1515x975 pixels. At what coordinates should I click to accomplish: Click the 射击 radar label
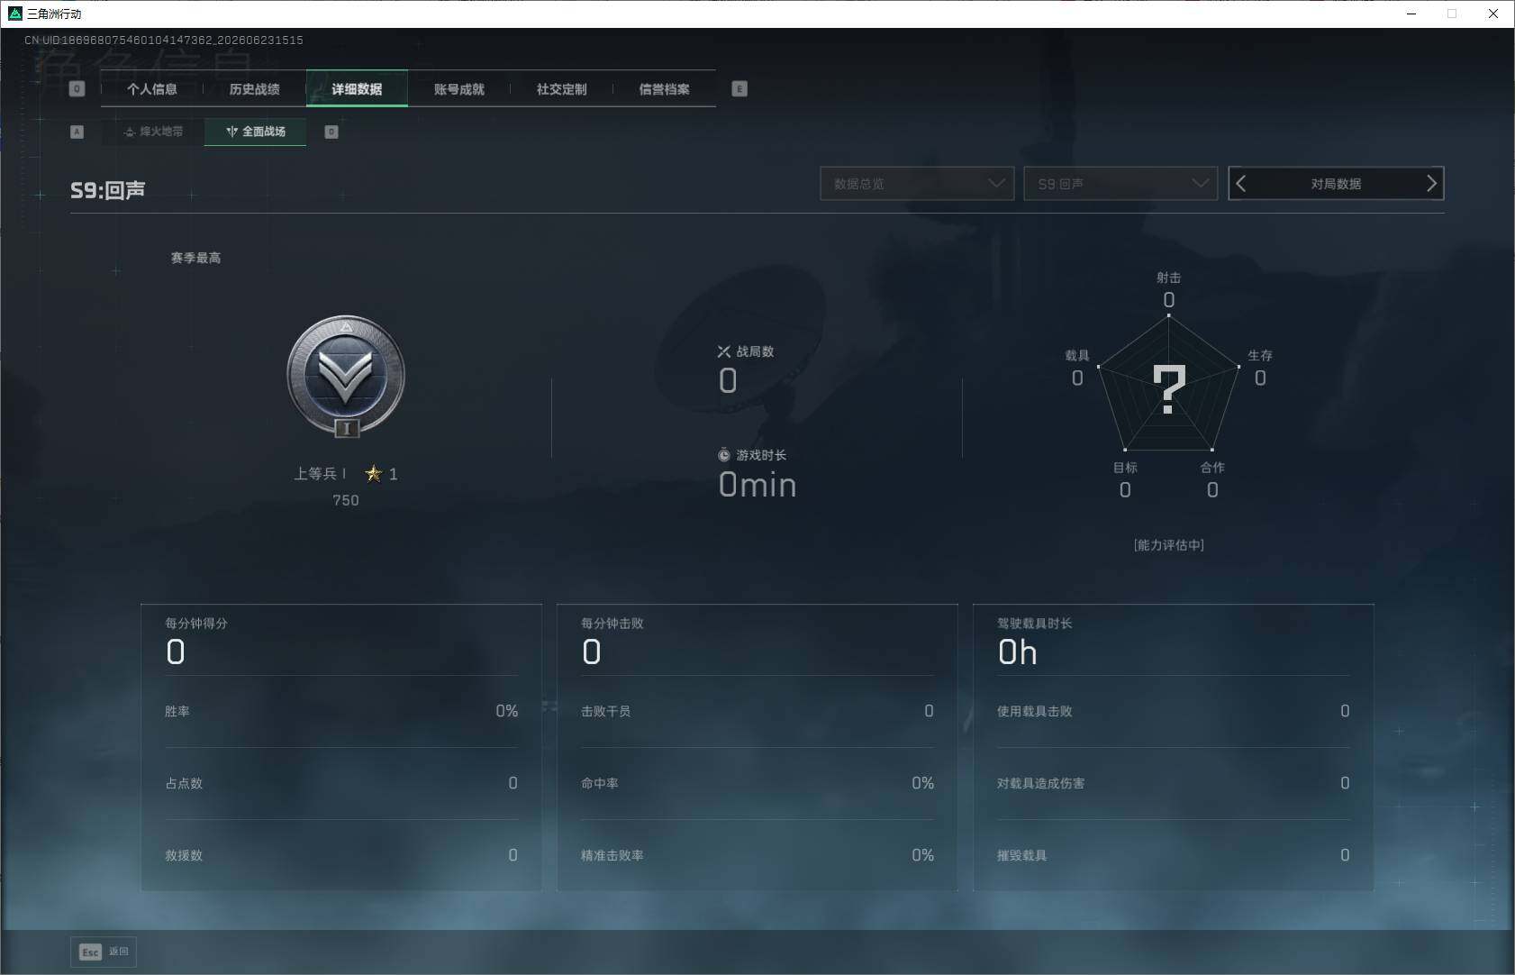pos(1169,278)
